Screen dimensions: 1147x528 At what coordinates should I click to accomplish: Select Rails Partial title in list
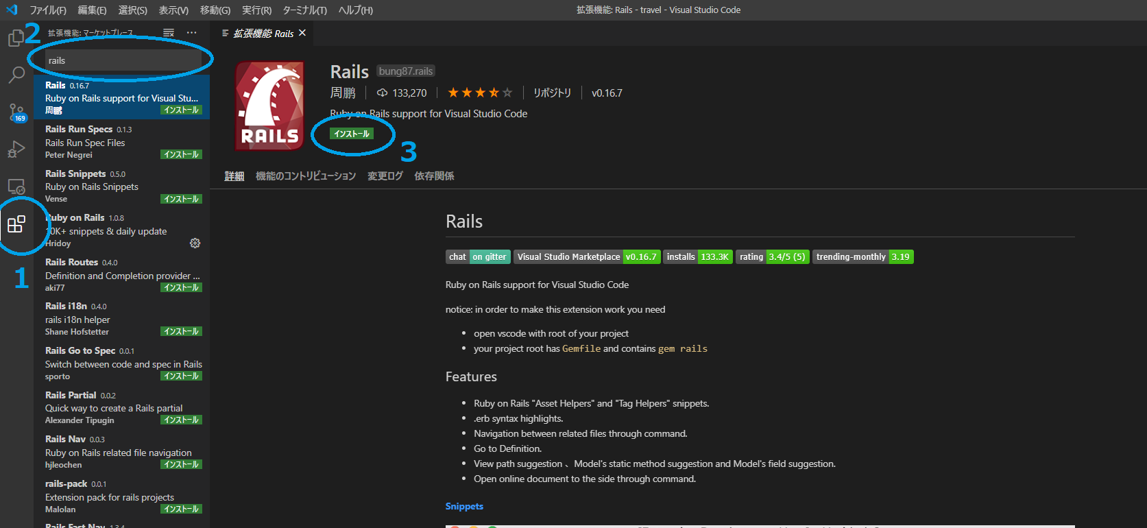(71, 395)
